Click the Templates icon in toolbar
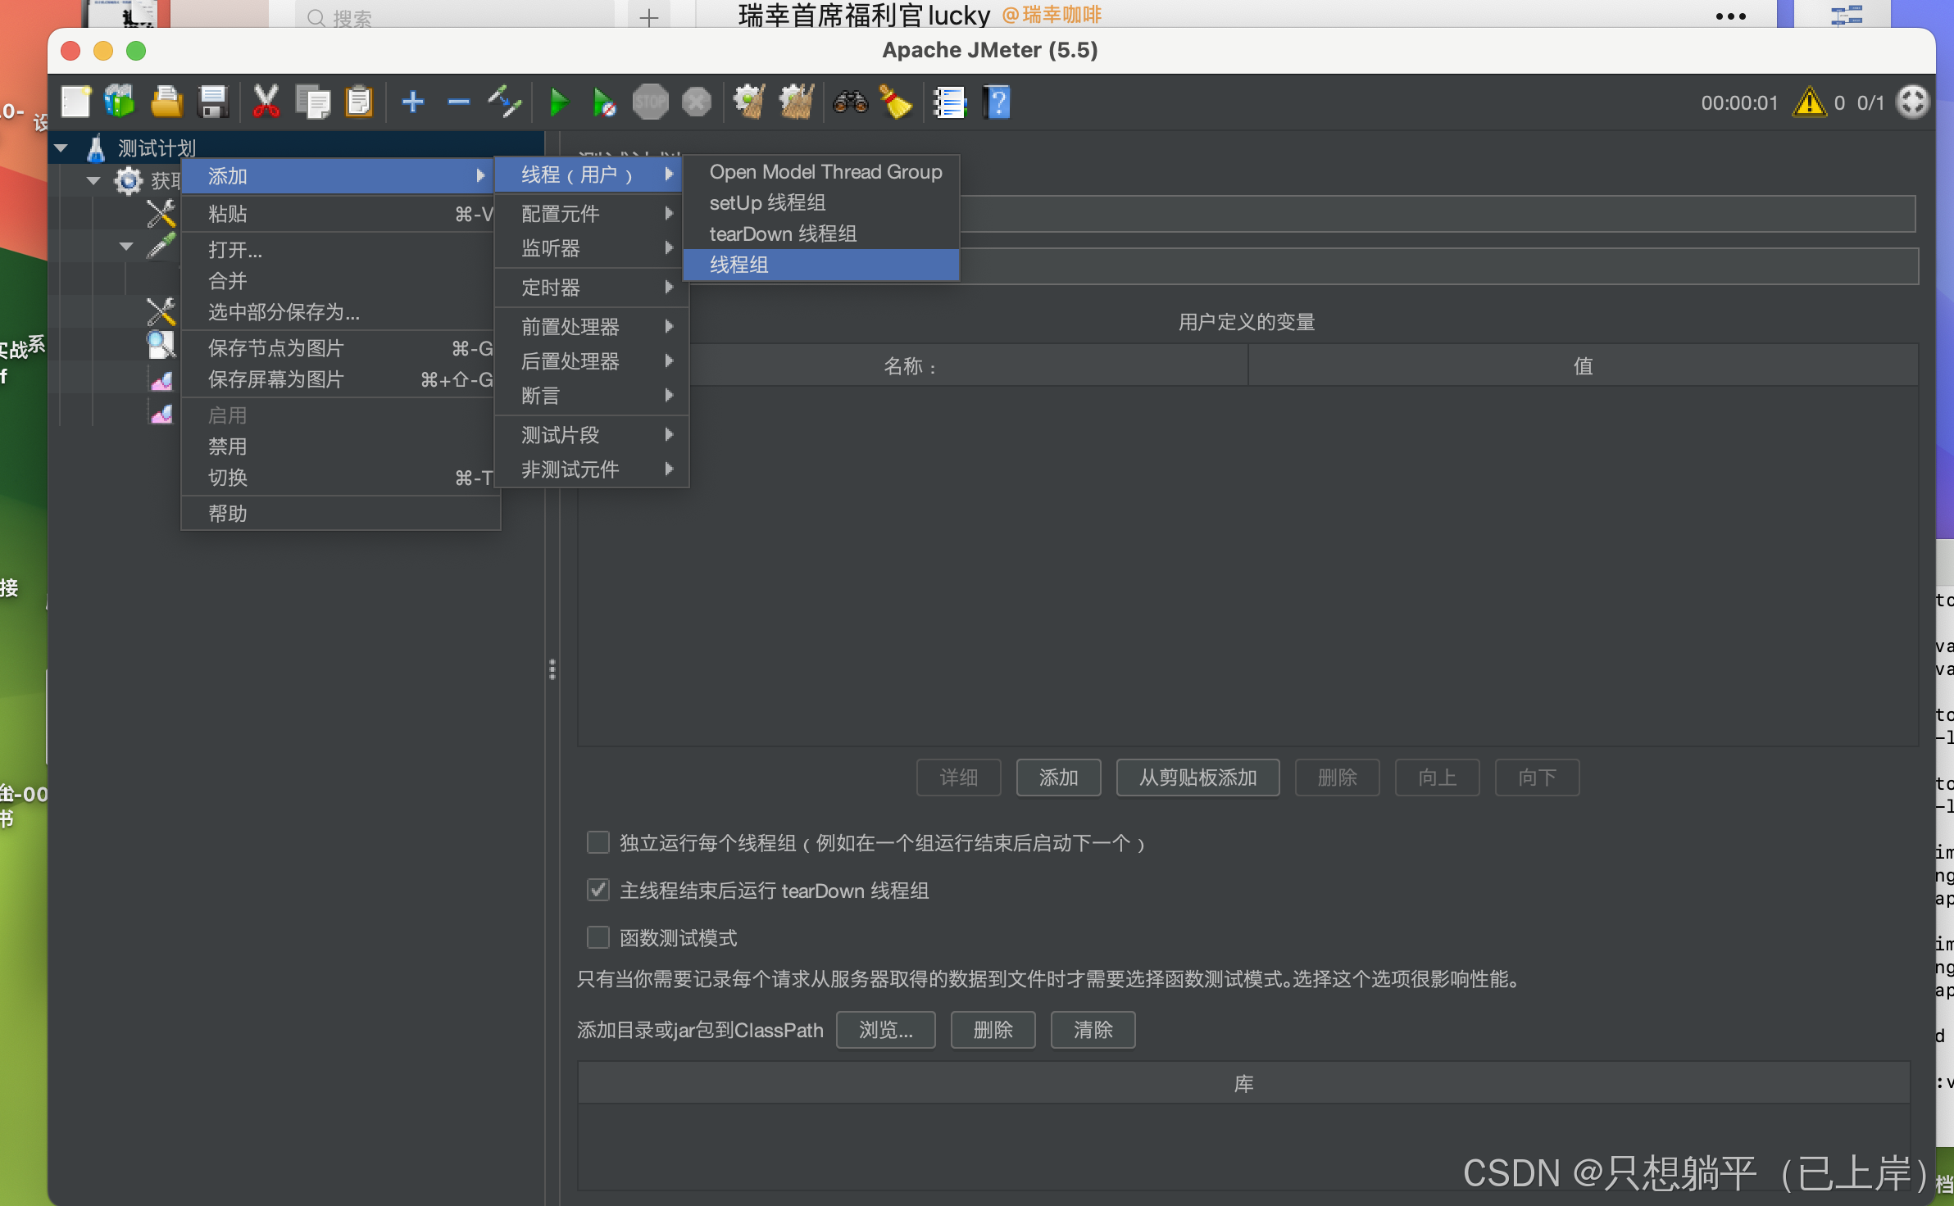Image resolution: width=1954 pixels, height=1206 pixels. coord(120,103)
